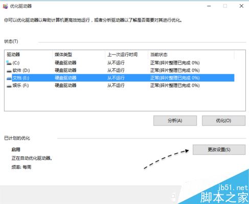
Task: Select the 软件 (D:) row label
Action: point(21,70)
